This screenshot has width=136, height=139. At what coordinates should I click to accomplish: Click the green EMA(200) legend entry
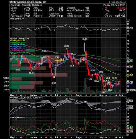coord(18,42)
